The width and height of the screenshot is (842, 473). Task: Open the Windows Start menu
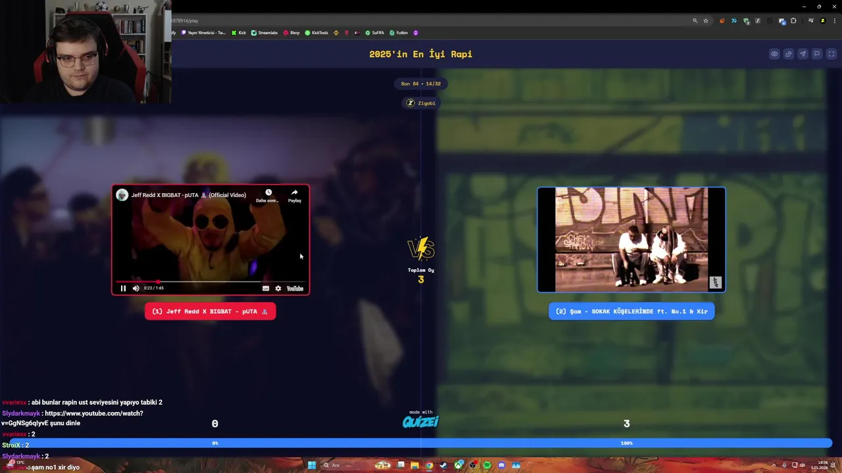click(312, 465)
